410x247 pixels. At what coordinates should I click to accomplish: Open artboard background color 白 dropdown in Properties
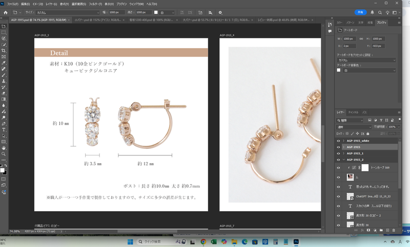[x=369, y=71]
